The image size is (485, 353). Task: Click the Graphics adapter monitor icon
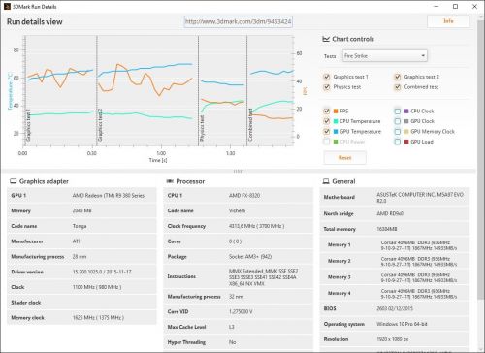click(x=13, y=181)
